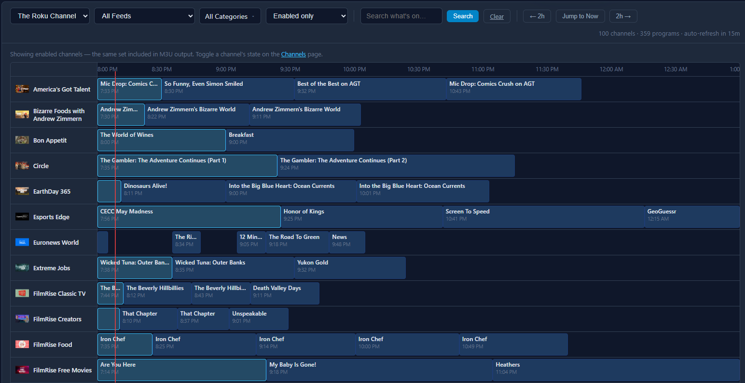This screenshot has height=383, width=745.
Task: Click the Esports Edge channel logo
Action: pos(22,217)
